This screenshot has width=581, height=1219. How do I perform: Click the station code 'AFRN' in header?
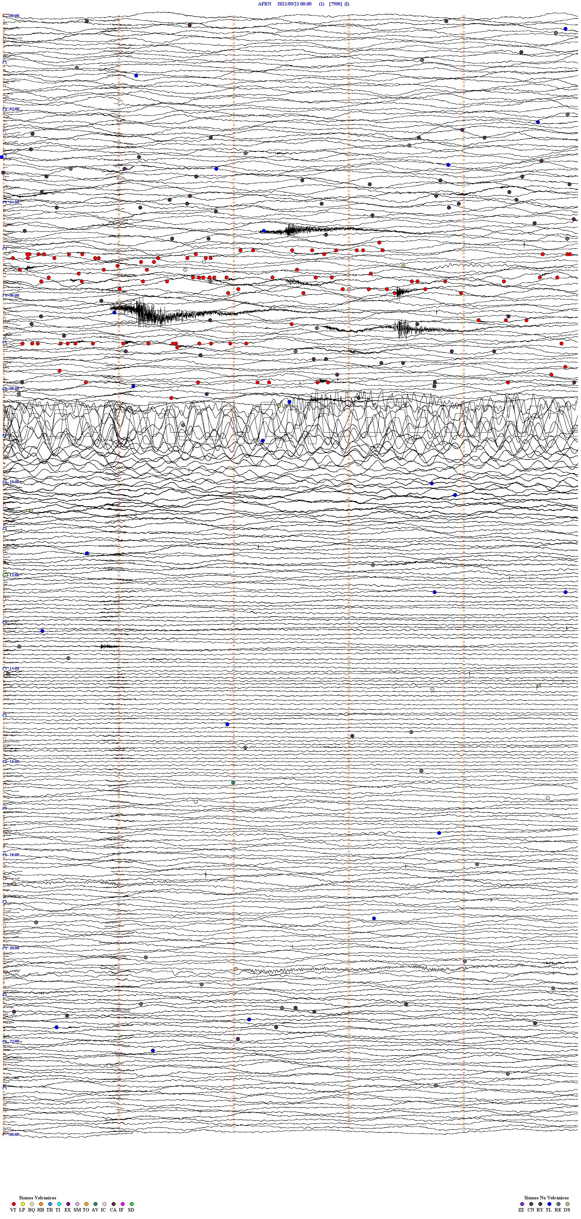[x=264, y=4]
